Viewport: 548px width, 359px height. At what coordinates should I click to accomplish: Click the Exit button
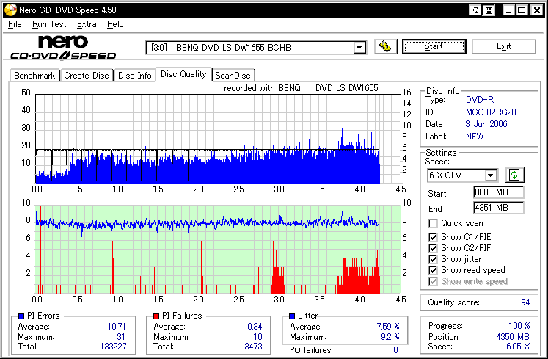[503, 46]
